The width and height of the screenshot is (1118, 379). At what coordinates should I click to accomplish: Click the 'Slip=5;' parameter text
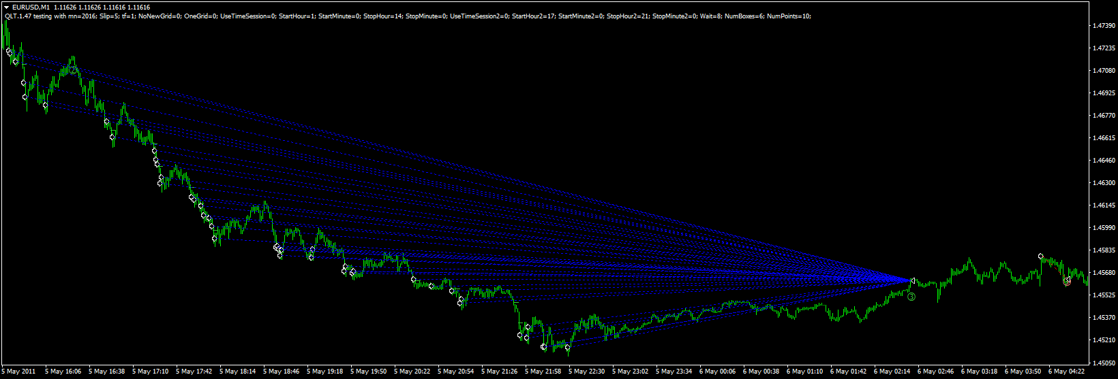(x=110, y=16)
